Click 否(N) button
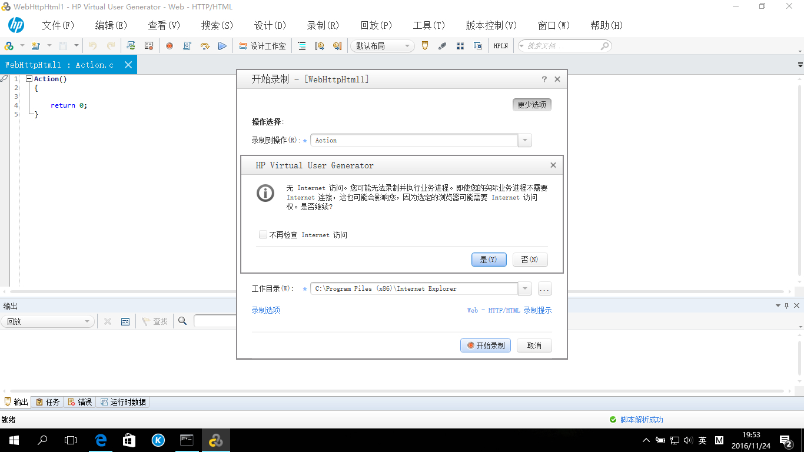 click(x=530, y=260)
